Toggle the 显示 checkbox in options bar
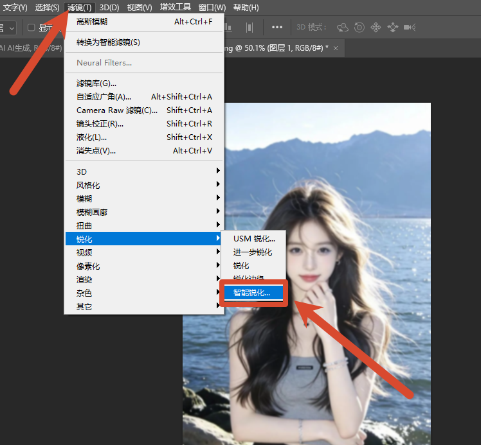481x445 pixels. (x=32, y=28)
